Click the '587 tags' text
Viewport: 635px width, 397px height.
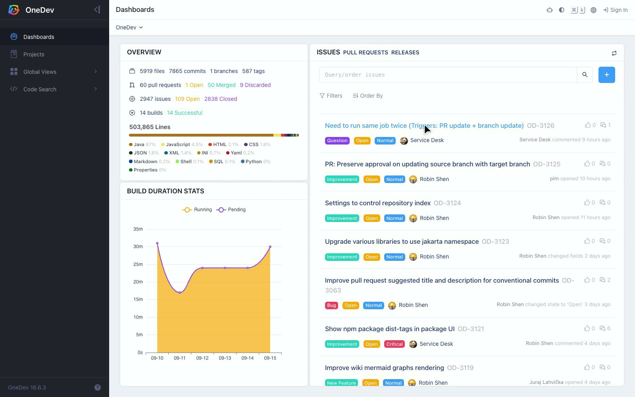point(253,71)
